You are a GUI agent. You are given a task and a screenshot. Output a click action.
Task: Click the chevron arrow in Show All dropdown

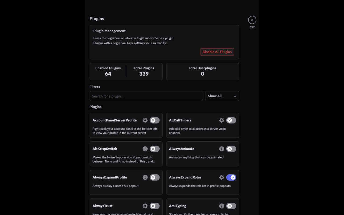click(235, 96)
